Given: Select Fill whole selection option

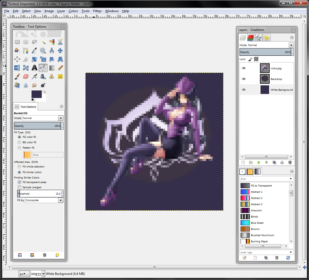Looking at the screenshot, I should 19,167.
